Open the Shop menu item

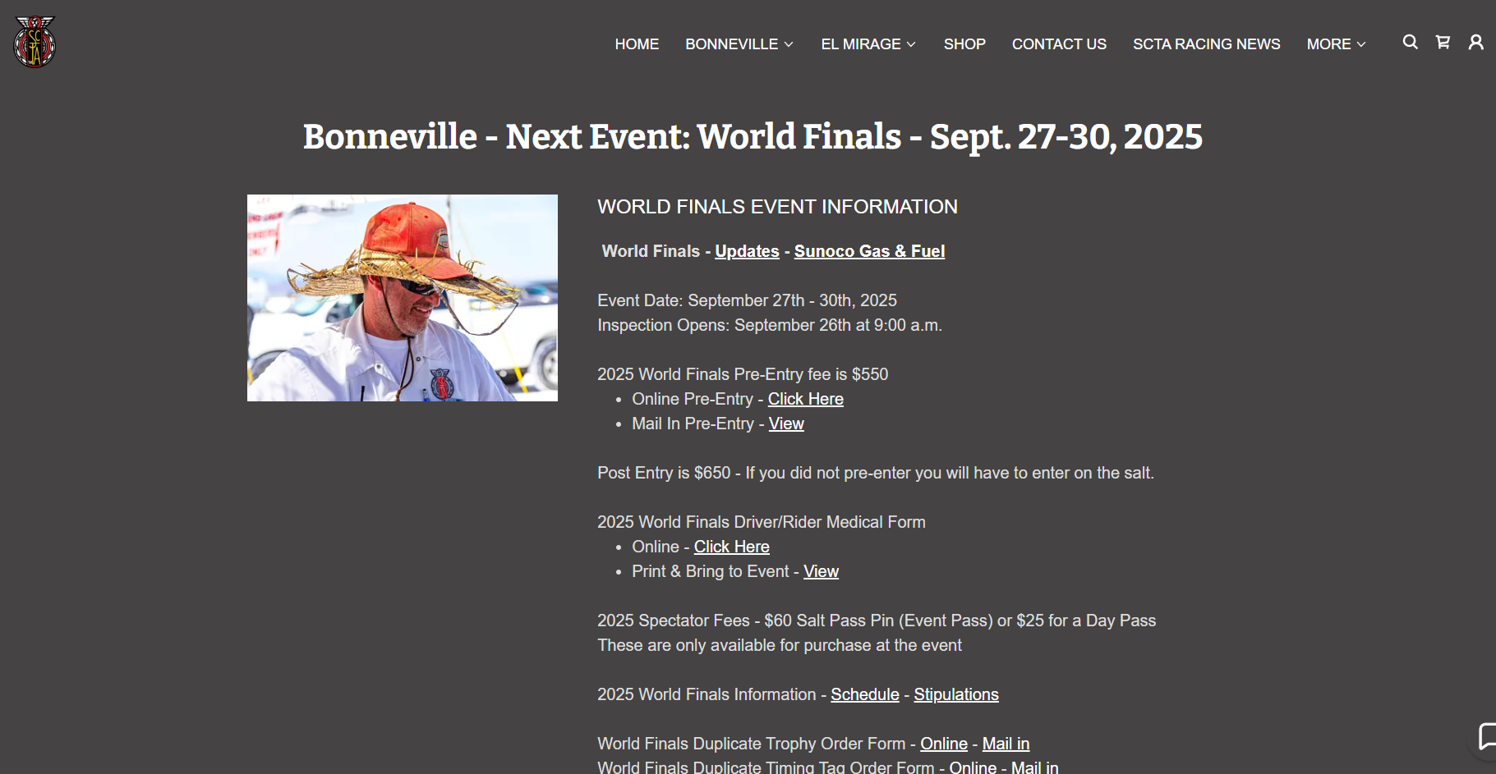pos(964,44)
